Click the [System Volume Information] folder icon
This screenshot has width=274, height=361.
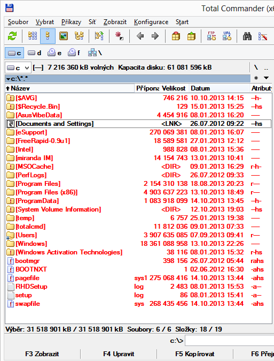10,209
